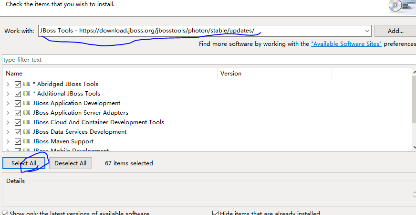
Task: Click the type filter text field
Action: click(x=209, y=60)
